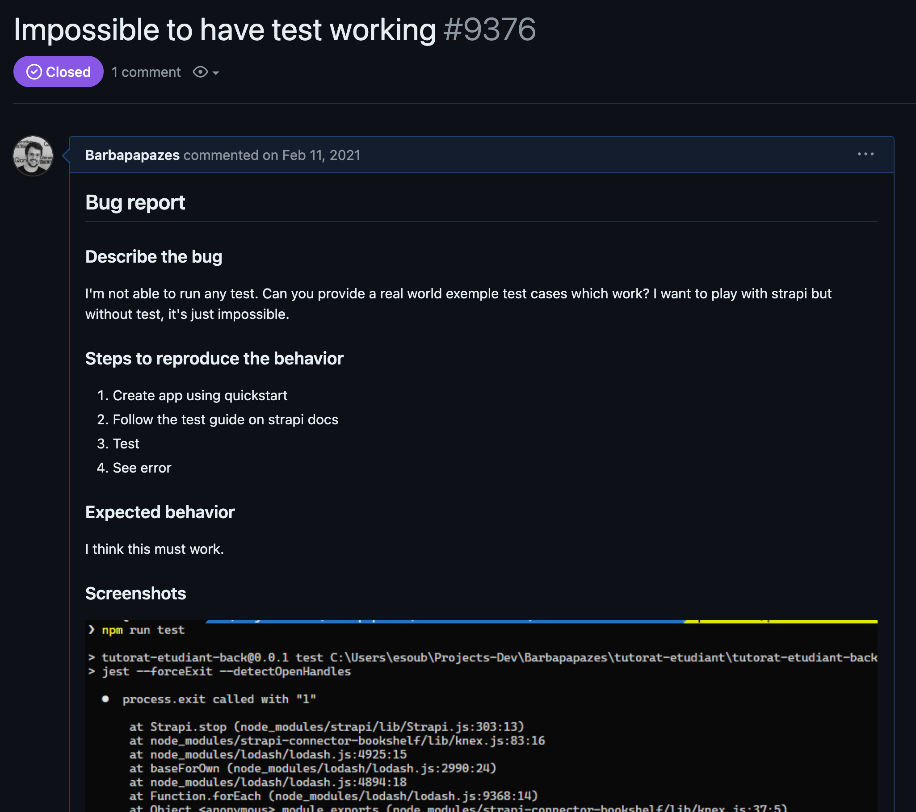Open Barbapapazes profile

(132, 155)
